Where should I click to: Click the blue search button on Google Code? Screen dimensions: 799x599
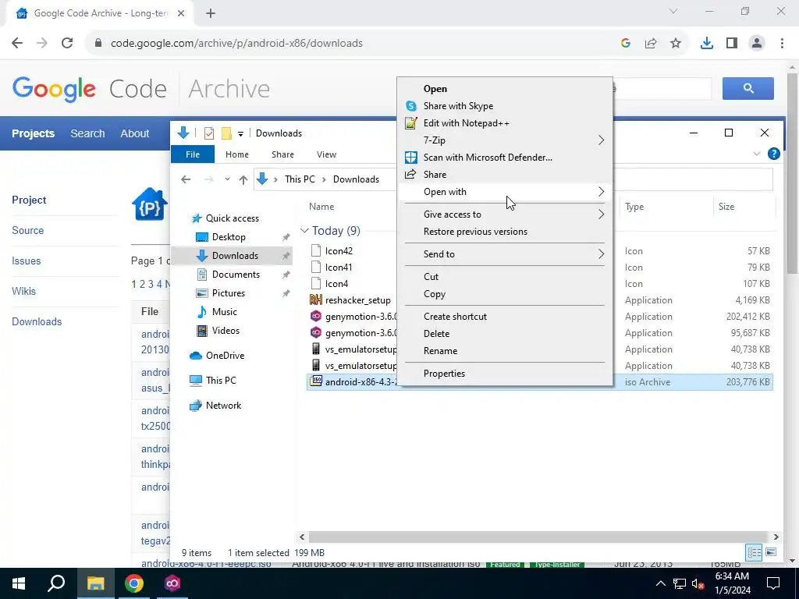pos(748,89)
